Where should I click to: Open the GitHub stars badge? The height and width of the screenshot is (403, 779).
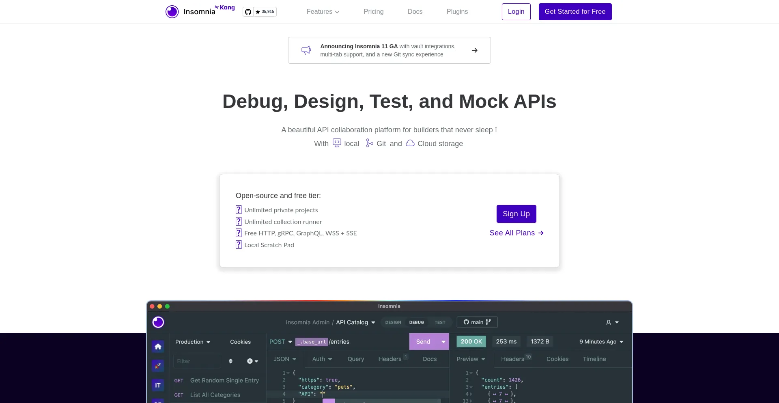[x=260, y=12]
